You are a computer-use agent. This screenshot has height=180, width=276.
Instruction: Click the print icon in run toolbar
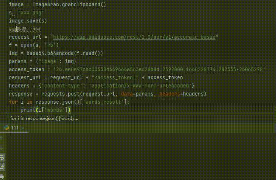(2, 176)
